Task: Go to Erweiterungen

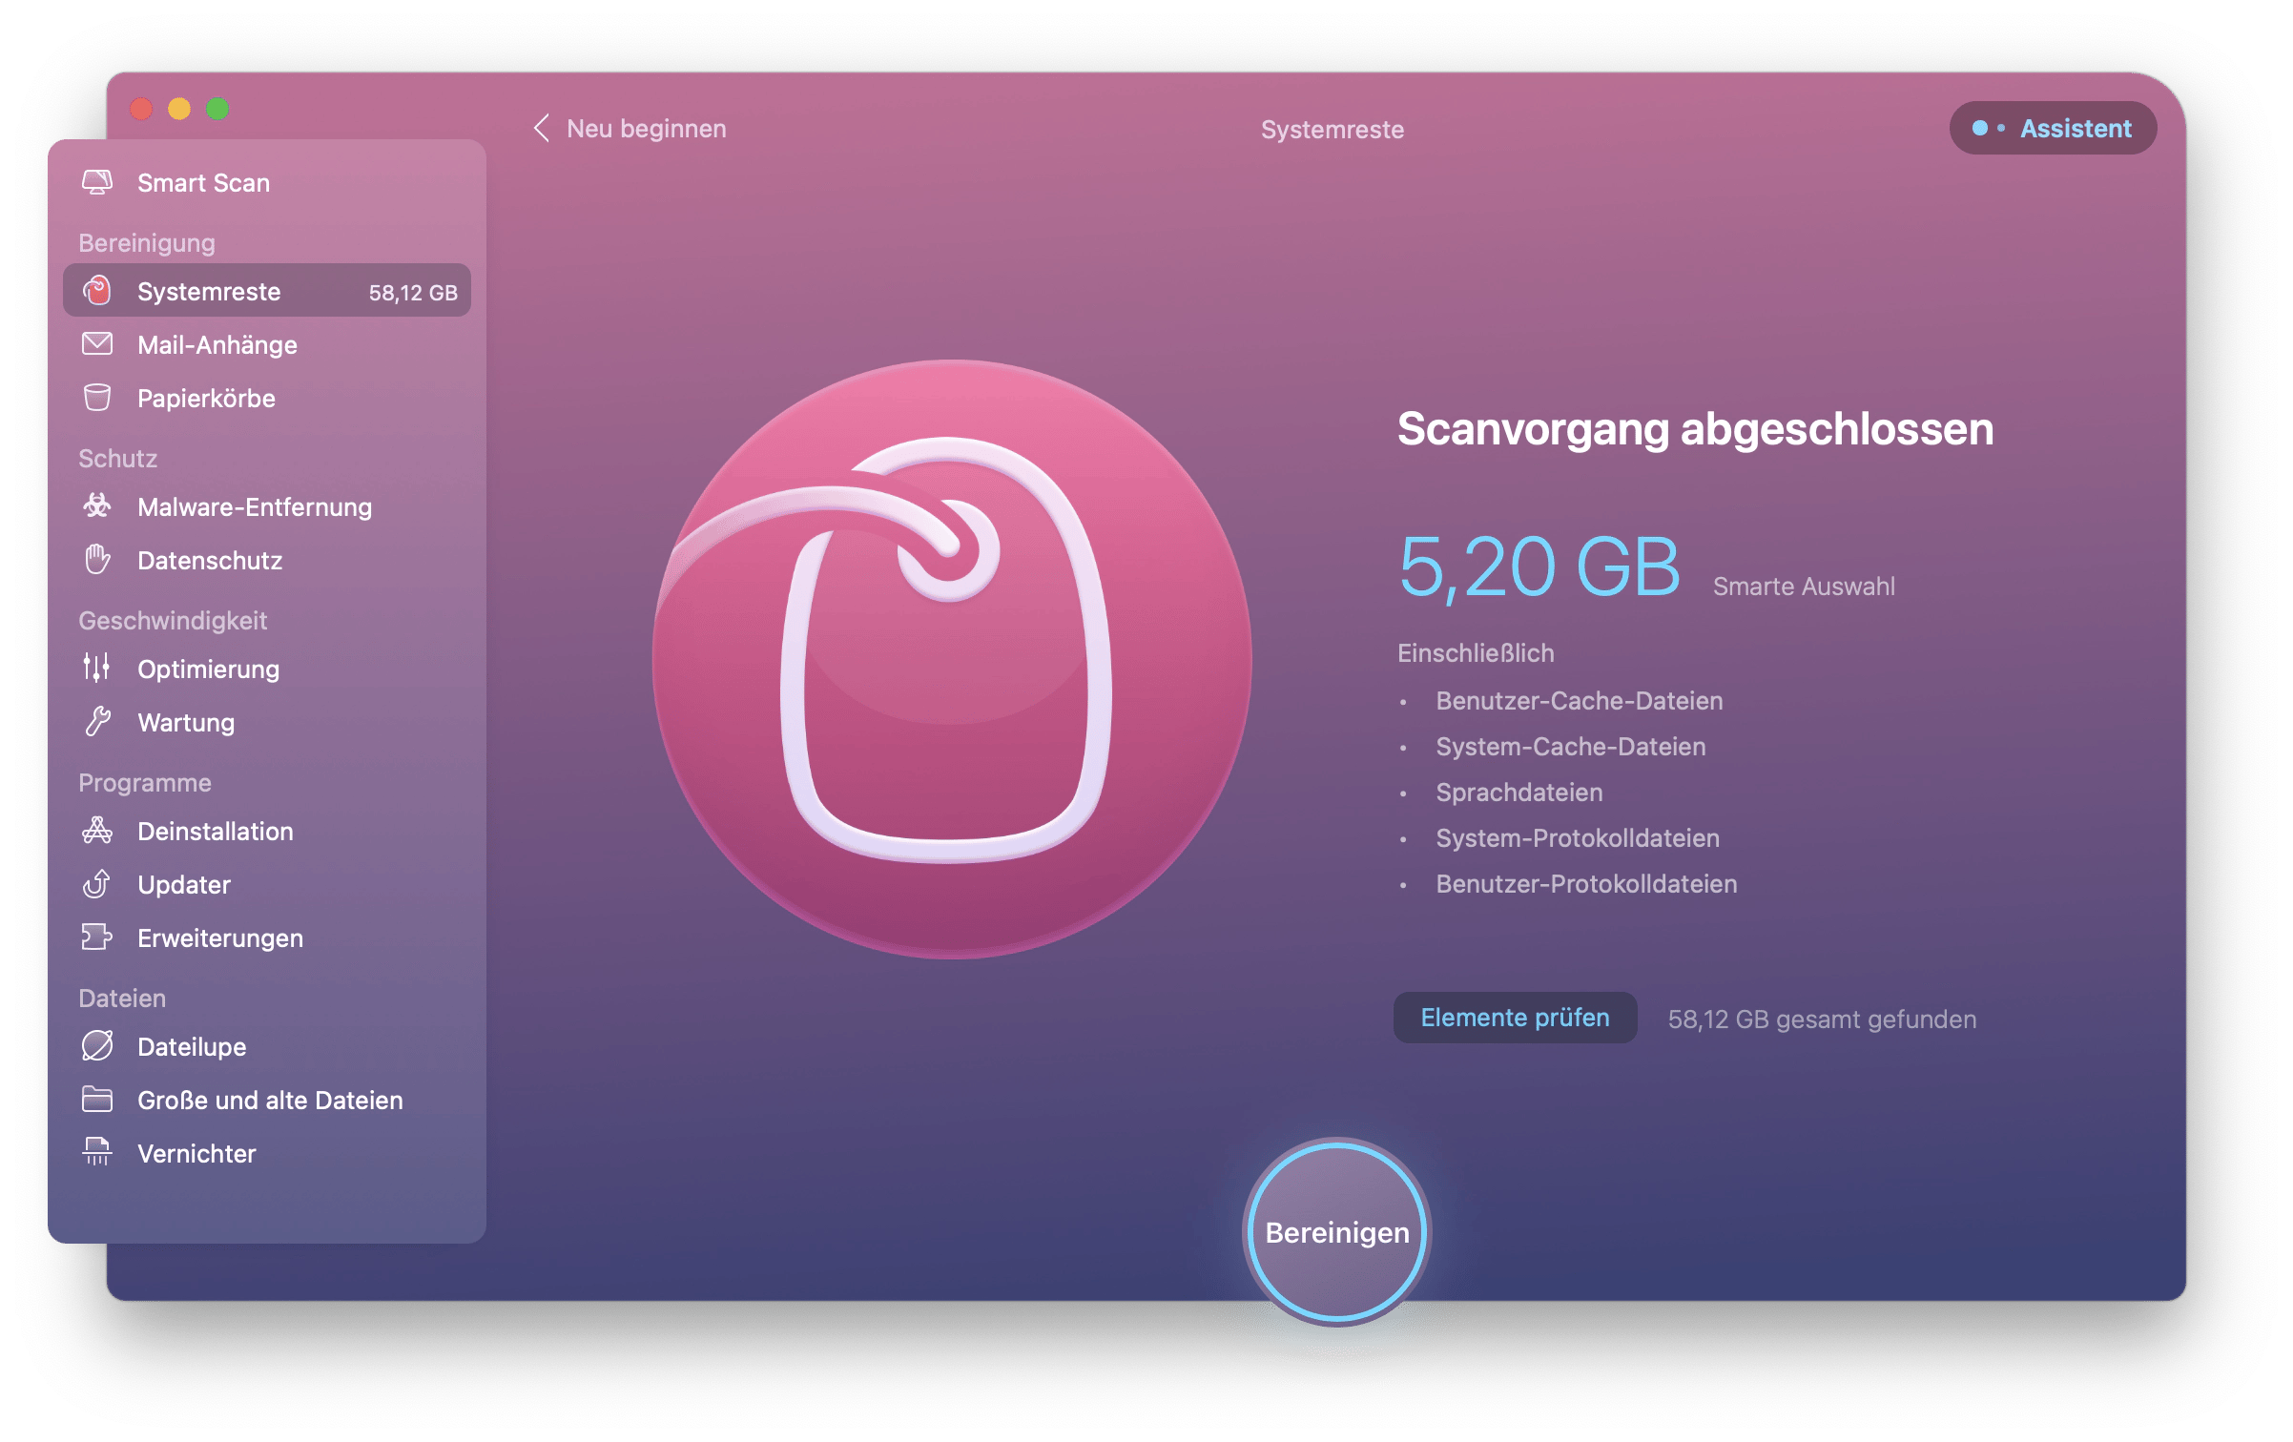Action: [x=267, y=937]
